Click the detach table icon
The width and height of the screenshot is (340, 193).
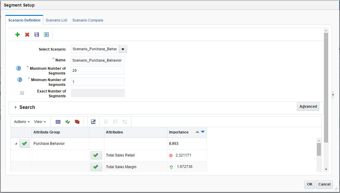[93, 122]
